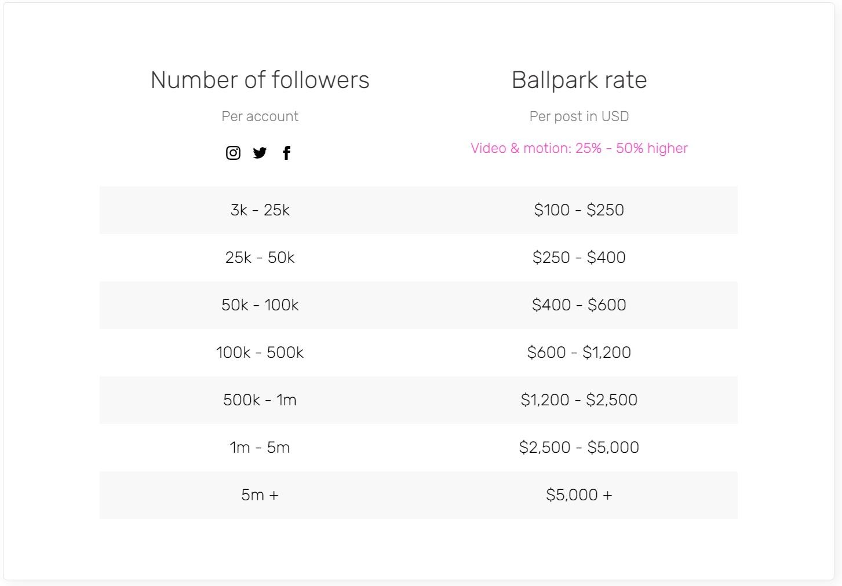This screenshot has height=586, width=842.
Task: Select the 50k - 100k followers cell
Action: 260,305
